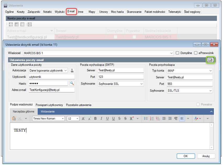This screenshot has width=223, height=165.
Task: Click the SMTP Port field showing 123
Action: (x=121, y=77)
